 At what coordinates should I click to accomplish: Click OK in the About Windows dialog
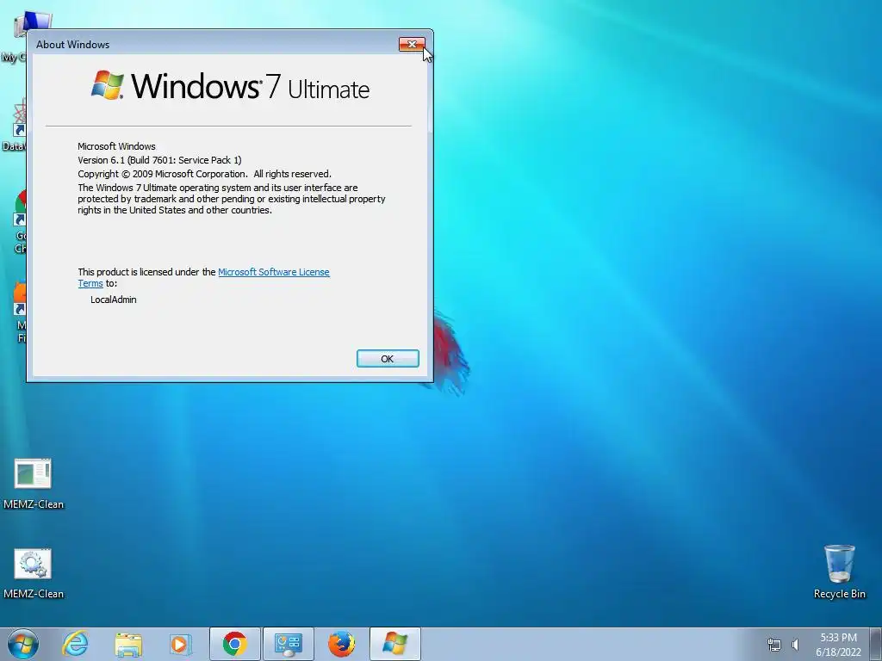click(388, 359)
